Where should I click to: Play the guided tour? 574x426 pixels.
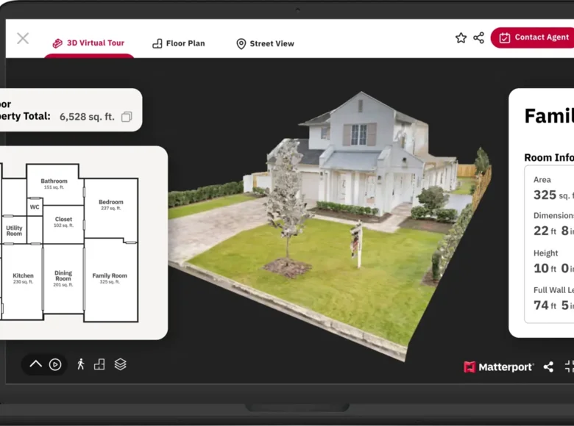click(x=55, y=364)
